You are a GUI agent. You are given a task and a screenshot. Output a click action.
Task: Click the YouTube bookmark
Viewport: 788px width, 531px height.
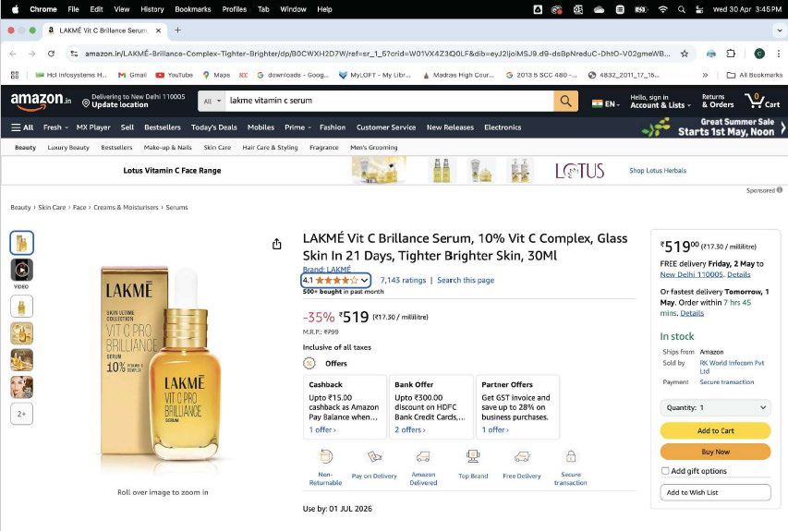(174, 75)
